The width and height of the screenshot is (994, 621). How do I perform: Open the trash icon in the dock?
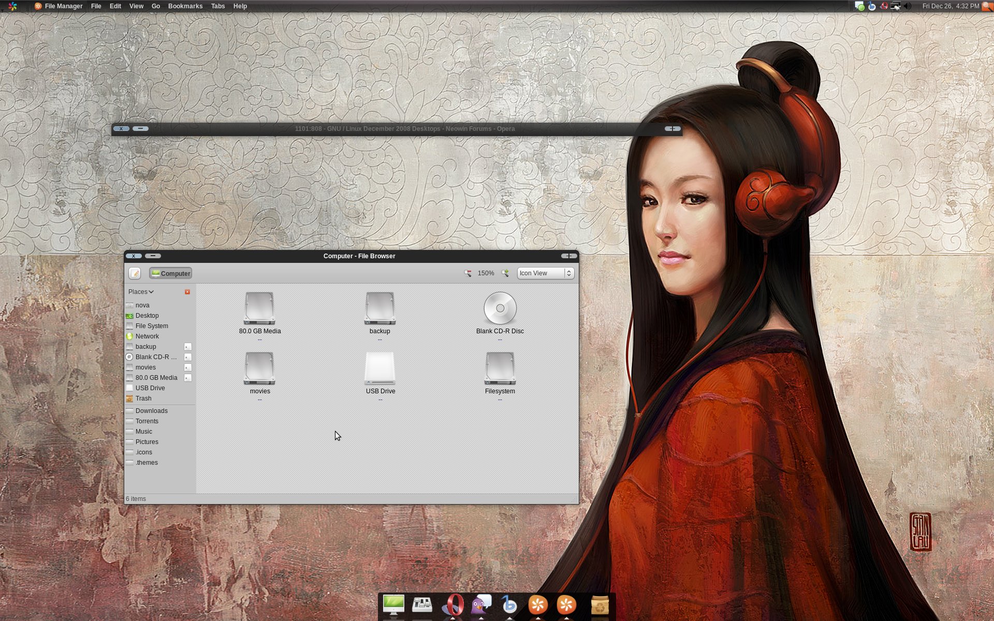[x=600, y=604]
